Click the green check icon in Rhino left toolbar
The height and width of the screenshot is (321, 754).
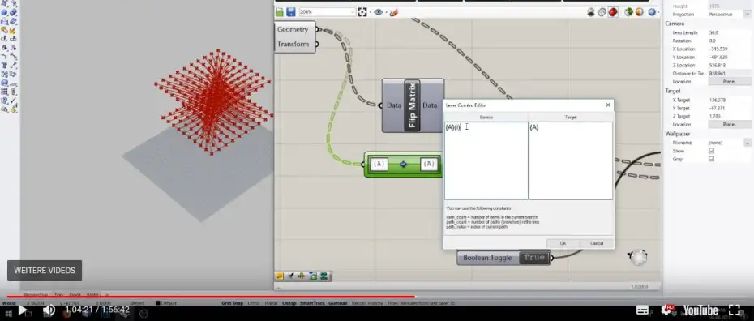pos(14,101)
